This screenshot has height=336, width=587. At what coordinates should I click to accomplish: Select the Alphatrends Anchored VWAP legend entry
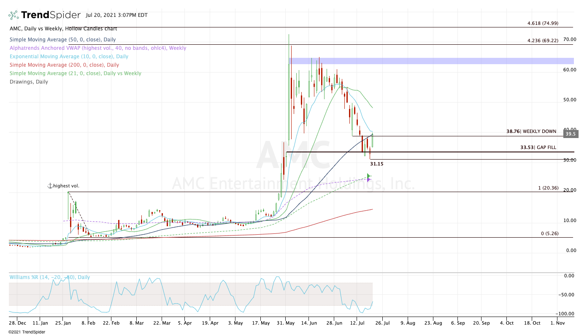tap(97, 48)
